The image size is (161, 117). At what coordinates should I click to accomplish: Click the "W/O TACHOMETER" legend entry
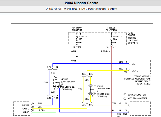(x=137, y=98)
